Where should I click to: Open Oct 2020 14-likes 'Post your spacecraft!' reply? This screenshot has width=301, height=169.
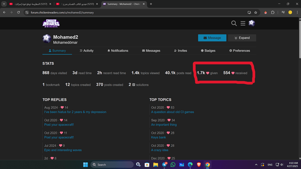click(x=59, y=125)
